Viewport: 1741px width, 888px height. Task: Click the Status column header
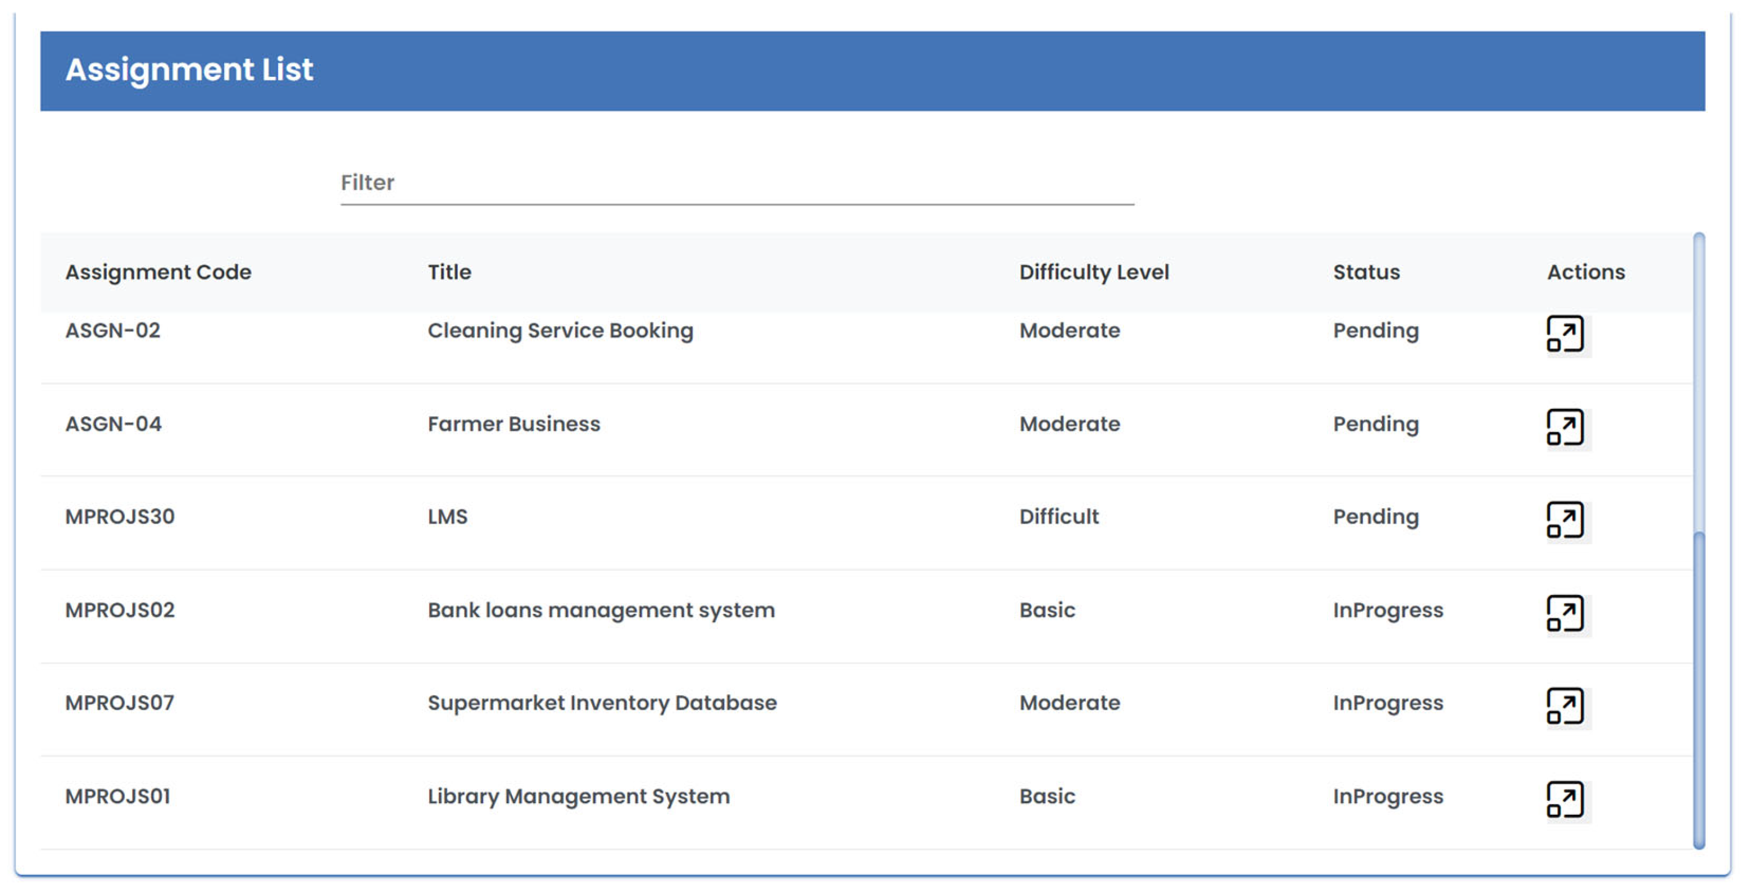click(1366, 272)
